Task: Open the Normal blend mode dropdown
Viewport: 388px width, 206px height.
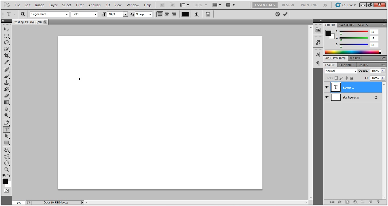Action: click(x=341, y=71)
